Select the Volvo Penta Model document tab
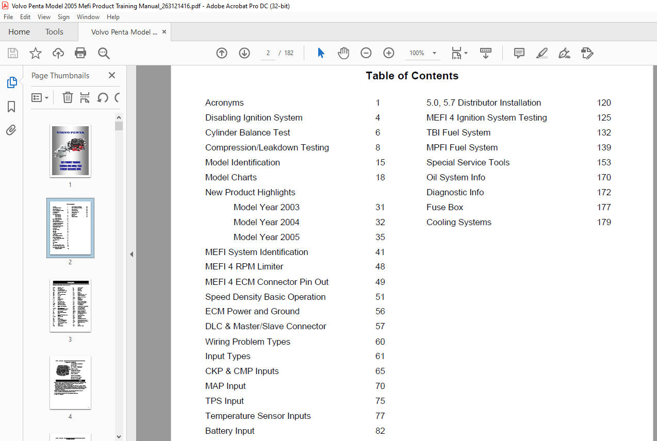The image size is (657, 441). click(124, 32)
